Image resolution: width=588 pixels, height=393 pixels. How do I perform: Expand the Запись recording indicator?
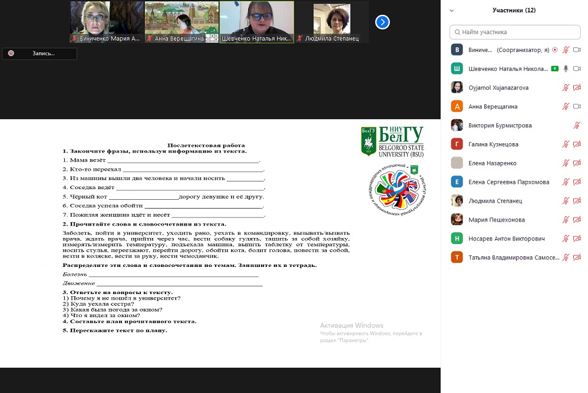(39, 54)
